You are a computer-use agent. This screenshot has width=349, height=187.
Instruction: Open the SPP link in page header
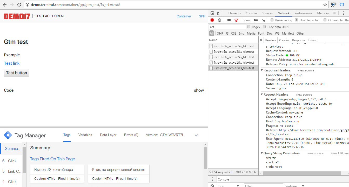[x=202, y=16]
